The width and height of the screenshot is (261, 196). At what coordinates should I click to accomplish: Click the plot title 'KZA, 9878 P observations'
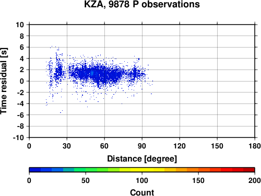pyautogui.click(x=142, y=4)
